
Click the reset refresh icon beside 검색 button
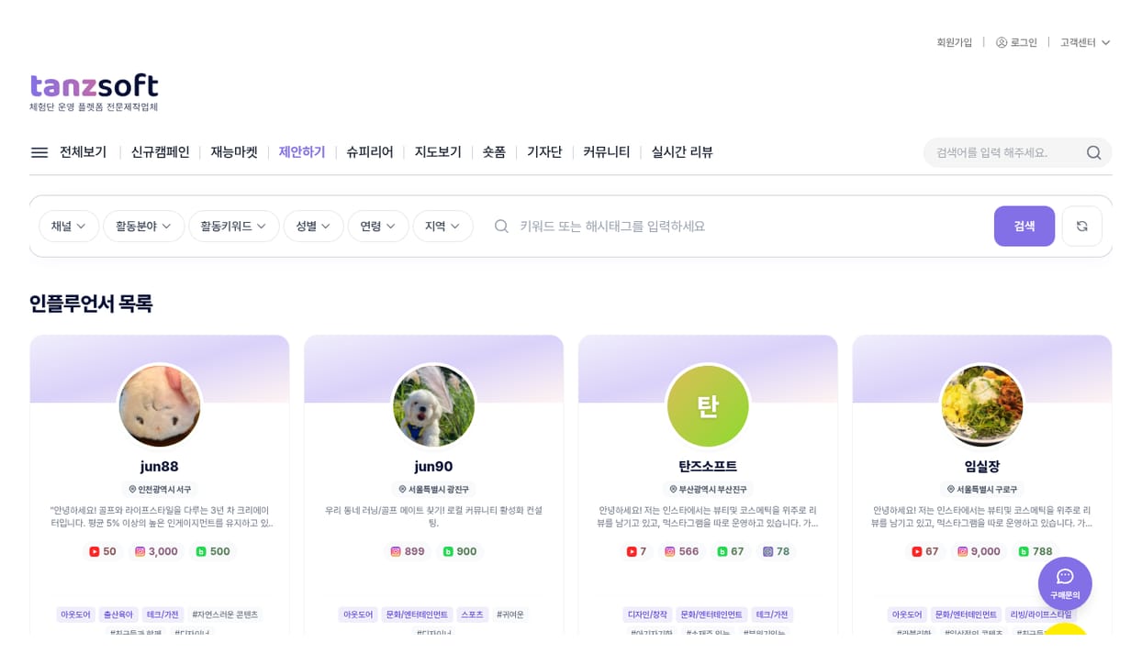(x=1082, y=226)
